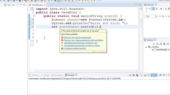Click Configure problem severity link
170x95 pixels.
point(75,48)
